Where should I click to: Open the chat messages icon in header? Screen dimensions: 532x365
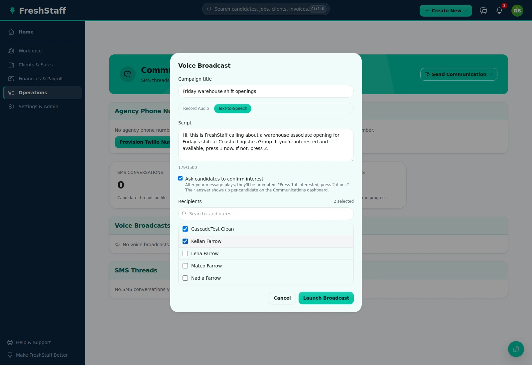483,11
